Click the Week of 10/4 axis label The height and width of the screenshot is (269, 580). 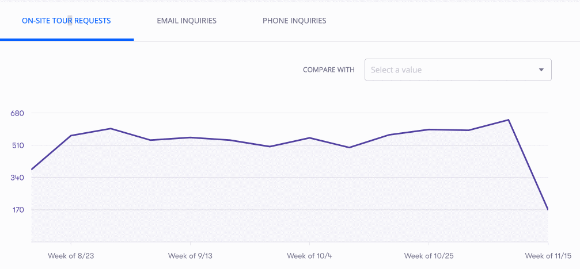309,256
